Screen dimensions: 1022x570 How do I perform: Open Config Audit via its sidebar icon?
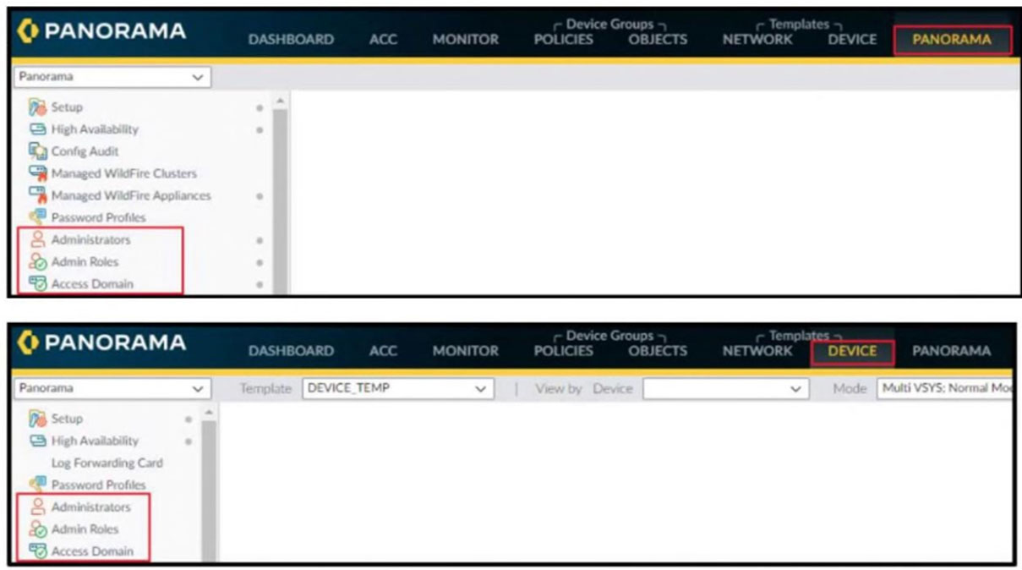[x=37, y=151]
